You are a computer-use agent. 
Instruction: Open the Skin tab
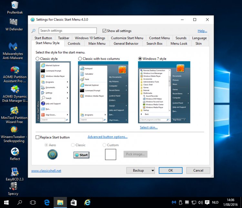(x=198, y=43)
